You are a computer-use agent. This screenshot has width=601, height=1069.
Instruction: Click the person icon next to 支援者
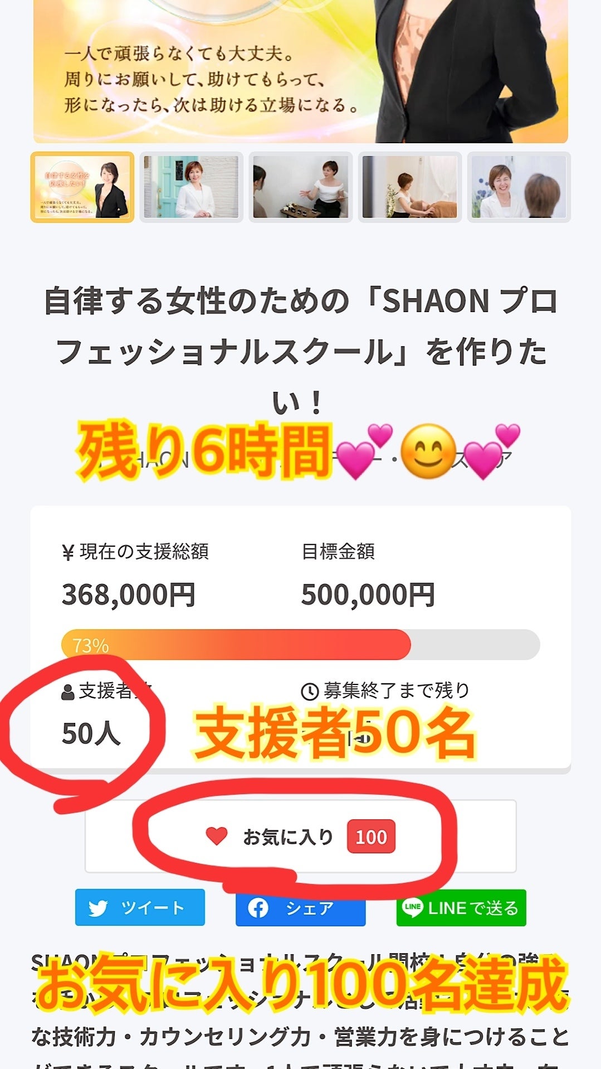[x=68, y=692]
